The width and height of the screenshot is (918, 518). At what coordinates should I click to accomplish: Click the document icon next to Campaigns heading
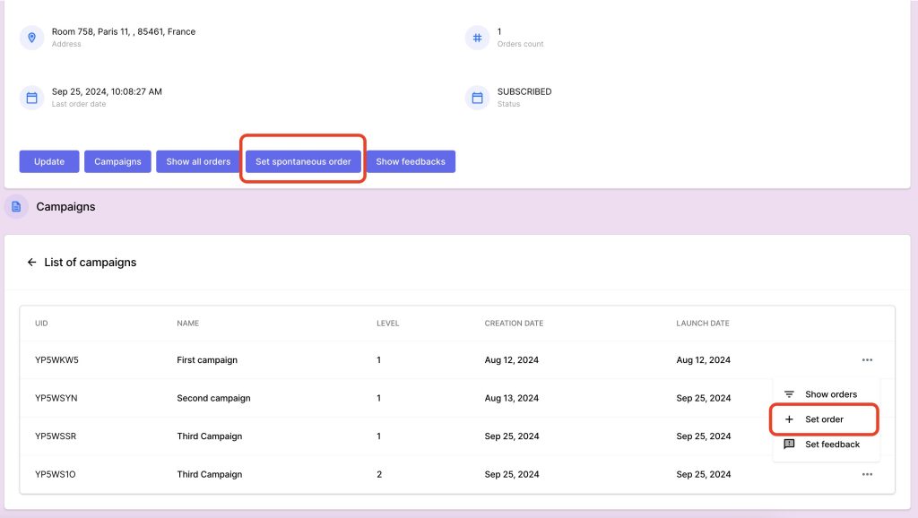[16, 207]
